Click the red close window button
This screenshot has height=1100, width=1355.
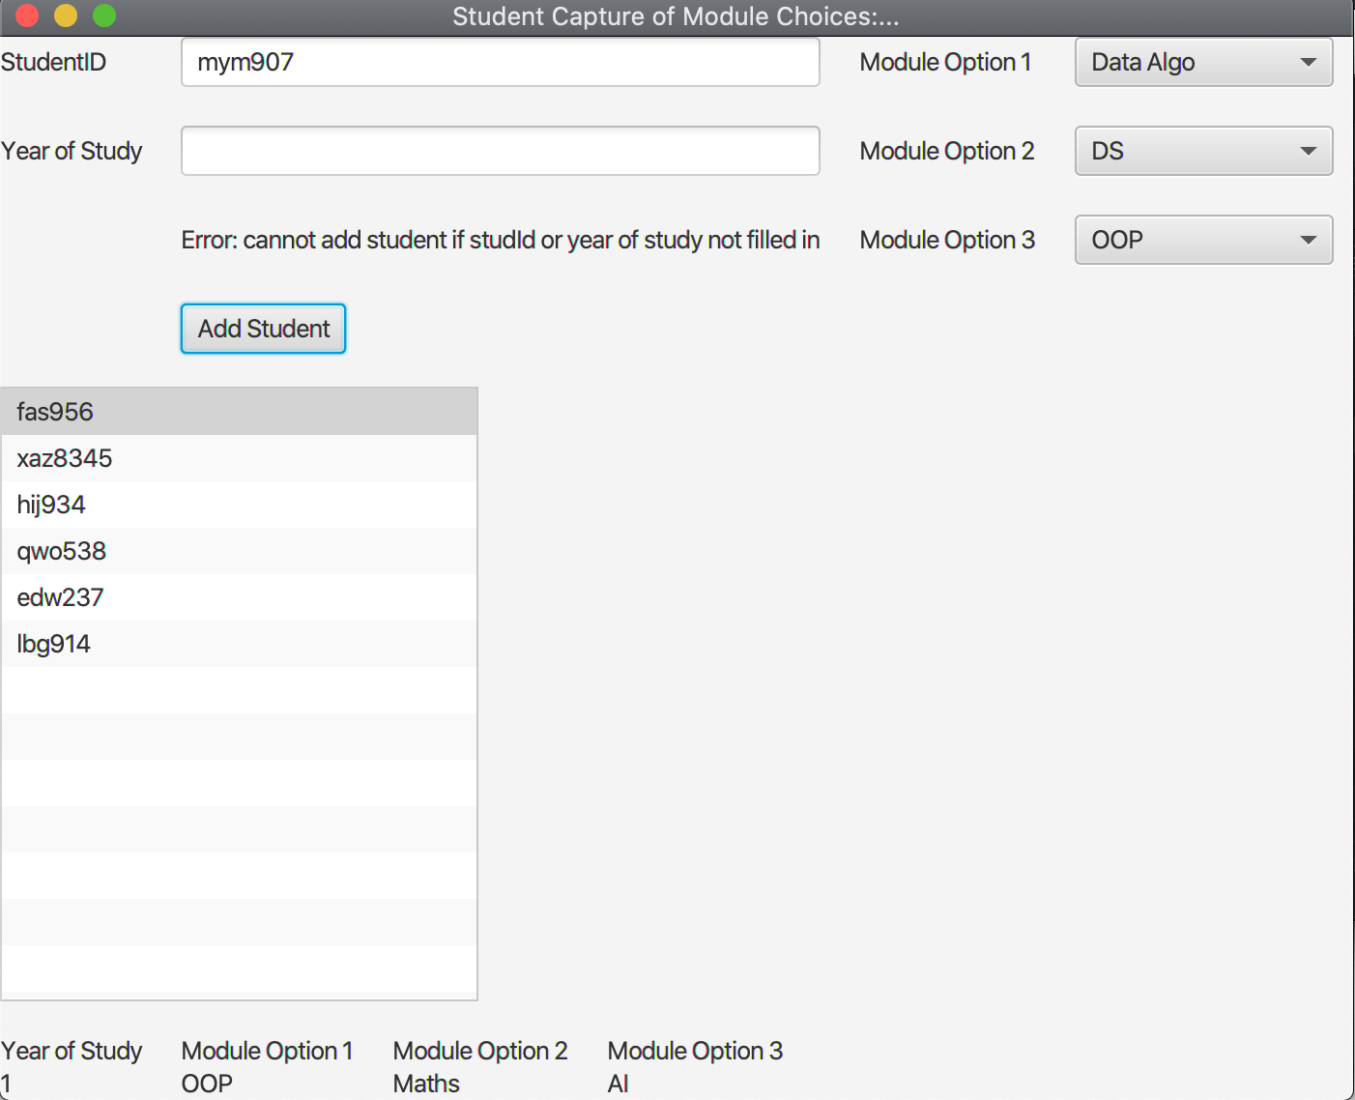point(27,15)
